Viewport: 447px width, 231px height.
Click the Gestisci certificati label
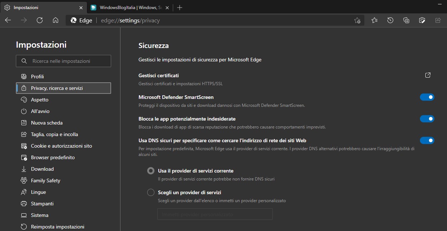159,75
